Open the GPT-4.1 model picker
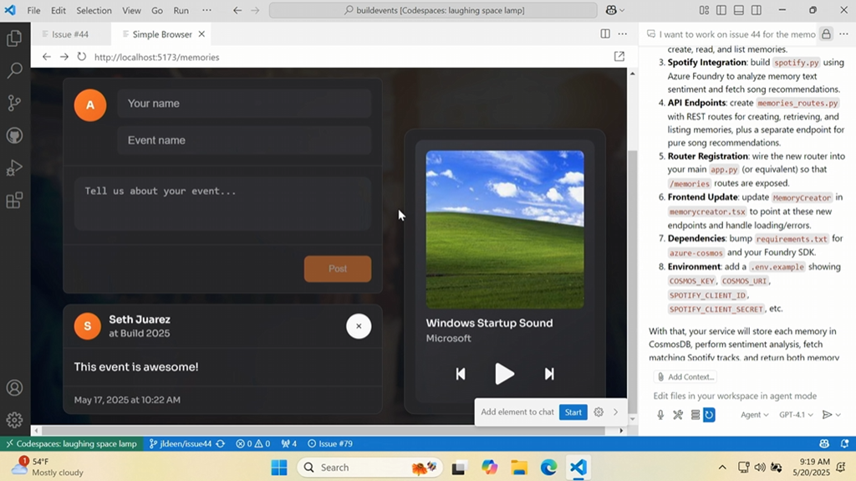 point(795,415)
